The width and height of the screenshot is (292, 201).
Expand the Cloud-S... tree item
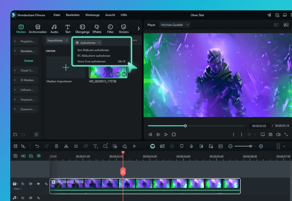tap(26, 70)
